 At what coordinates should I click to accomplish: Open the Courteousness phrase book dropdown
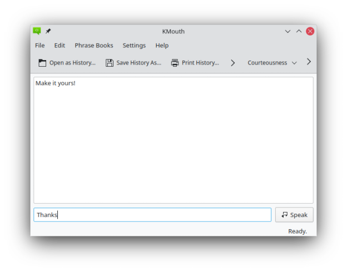tap(272, 63)
